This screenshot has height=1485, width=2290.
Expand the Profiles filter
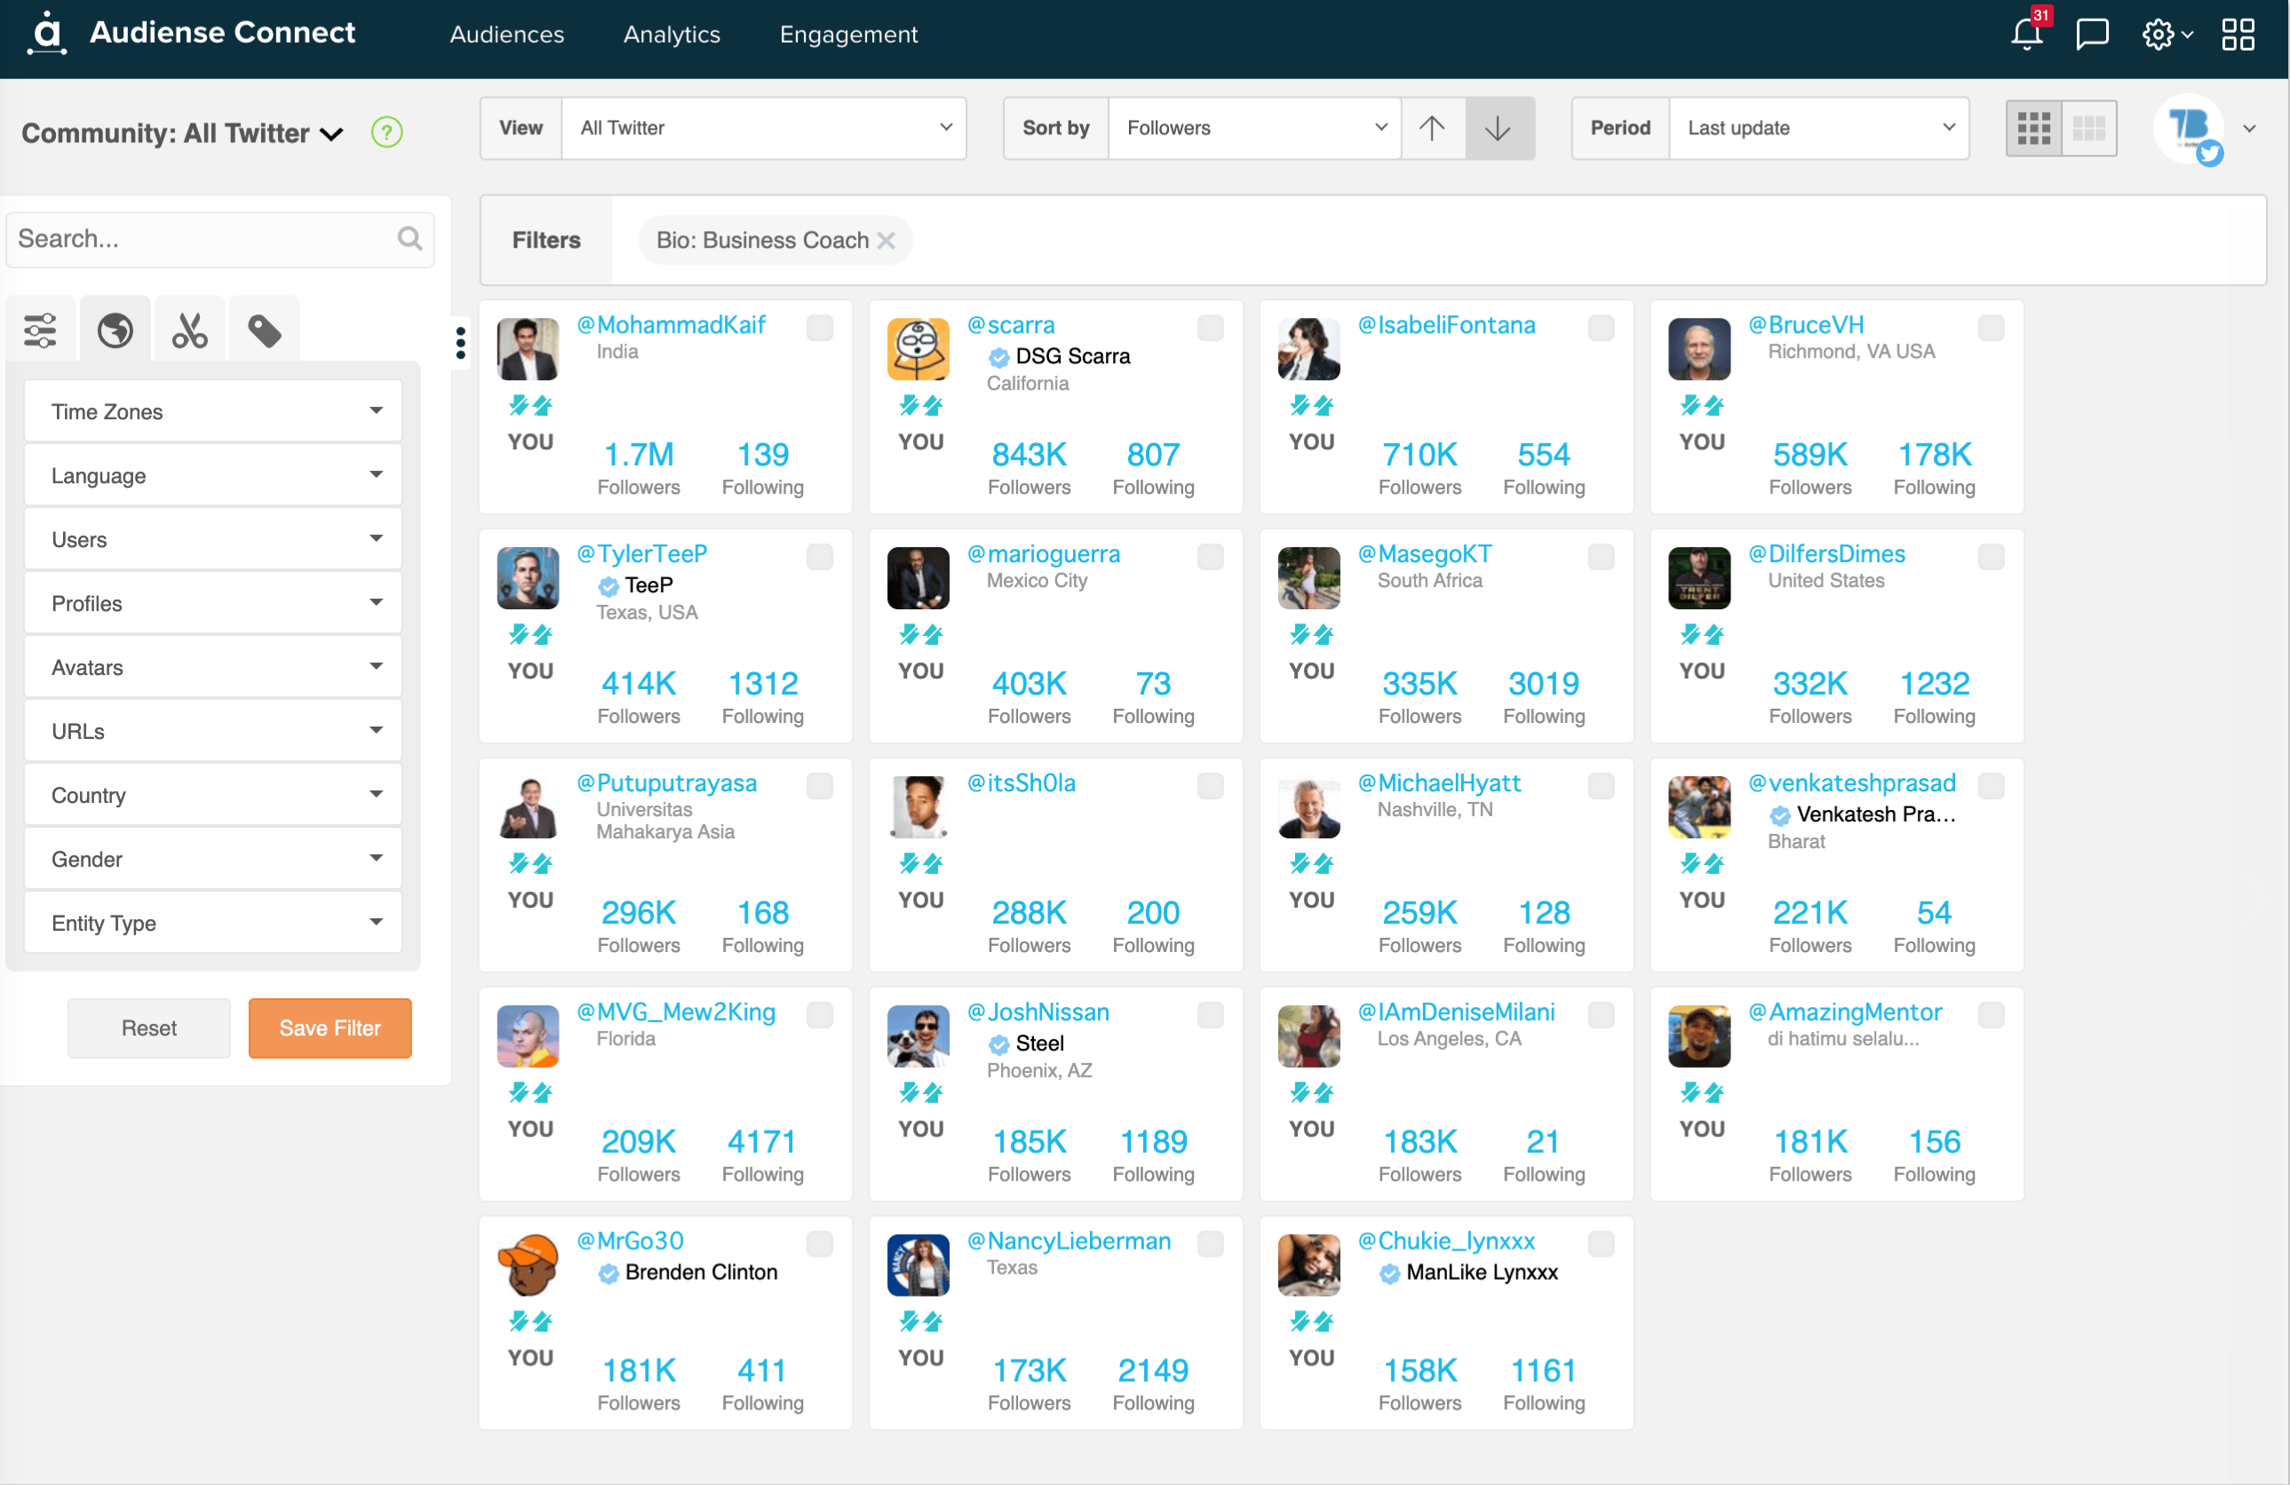[x=212, y=603]
